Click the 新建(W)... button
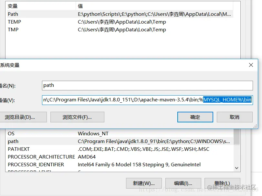The width and height of the screenshot is (262, 196). click(x=144, y=183)
